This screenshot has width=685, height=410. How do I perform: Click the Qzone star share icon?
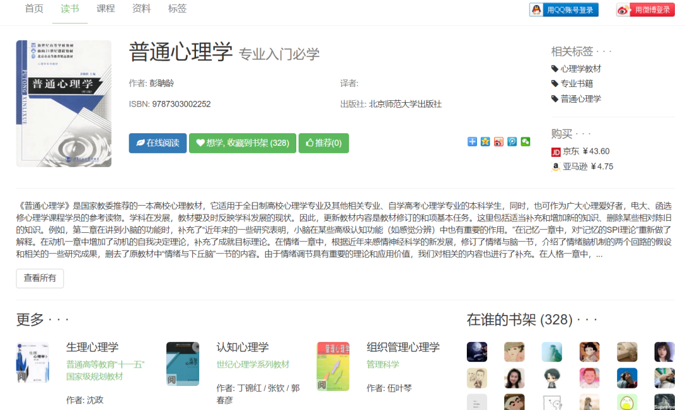[485, 142]
